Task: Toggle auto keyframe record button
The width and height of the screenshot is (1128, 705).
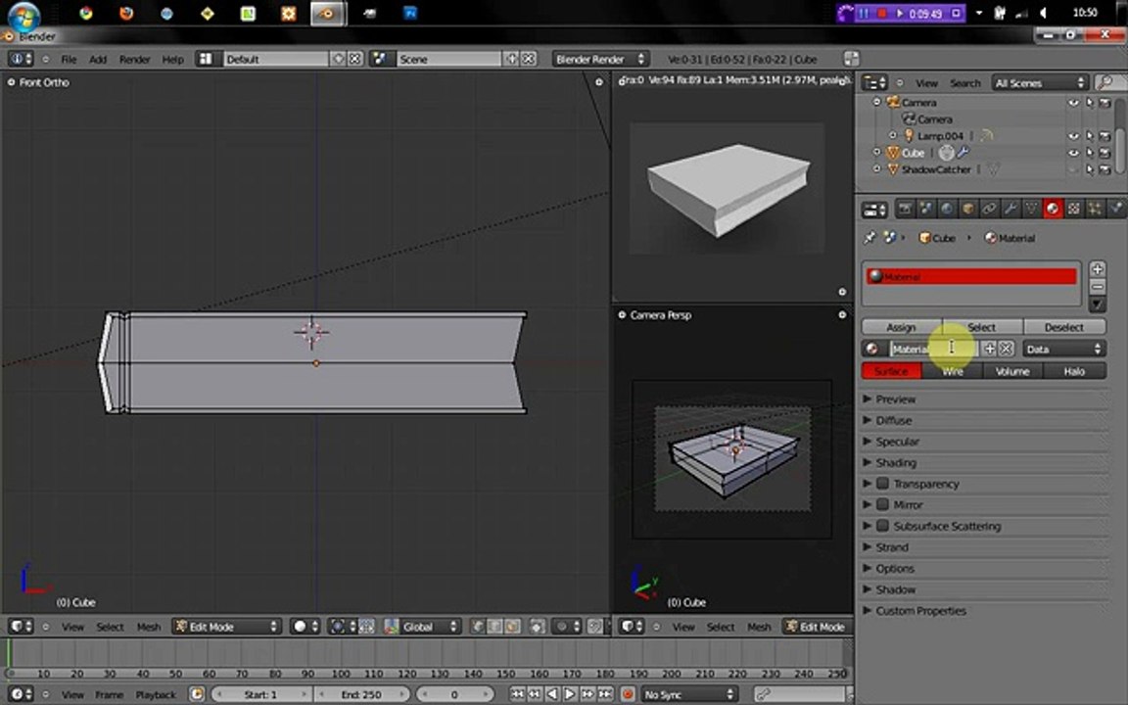Action: 628,694
